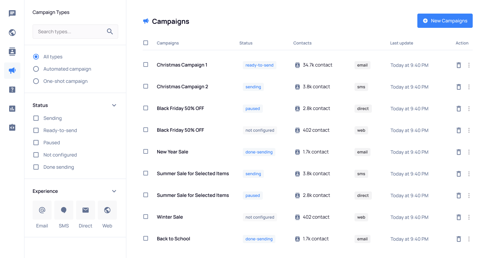Viewport: 489px width, 258px height.
Task: Click trash icon for Back to School
Action: (458, 239)
